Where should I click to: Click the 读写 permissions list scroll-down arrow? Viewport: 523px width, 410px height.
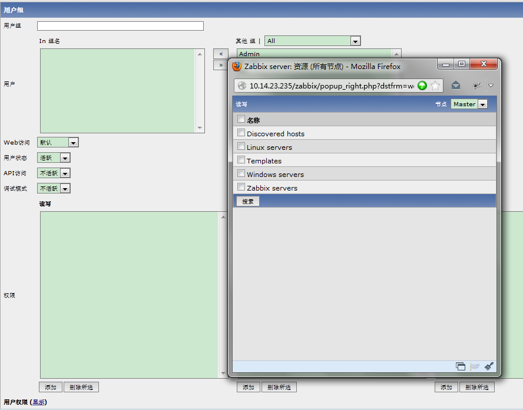coord(223,373)
